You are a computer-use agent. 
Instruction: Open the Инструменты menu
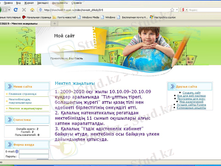(x=60, y=3)
